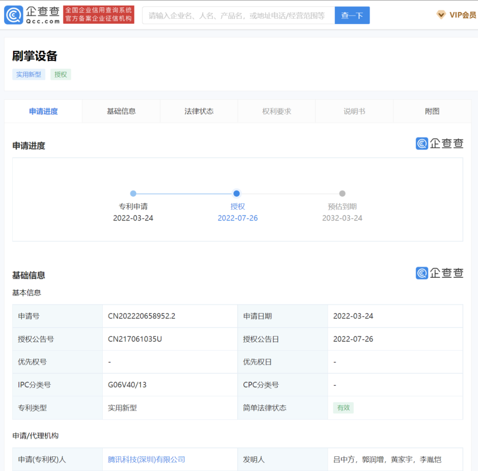Select the 权利要求 tab
The height and width of the screenshot is (471, 478).
[277, 111]
